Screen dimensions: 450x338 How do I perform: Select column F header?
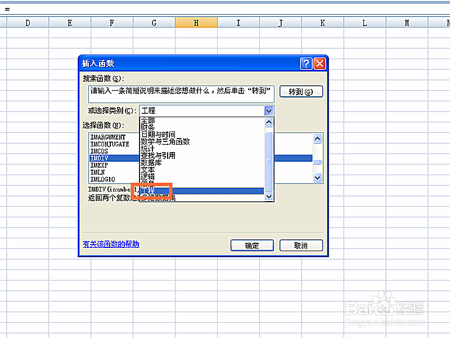pos(112,23)
